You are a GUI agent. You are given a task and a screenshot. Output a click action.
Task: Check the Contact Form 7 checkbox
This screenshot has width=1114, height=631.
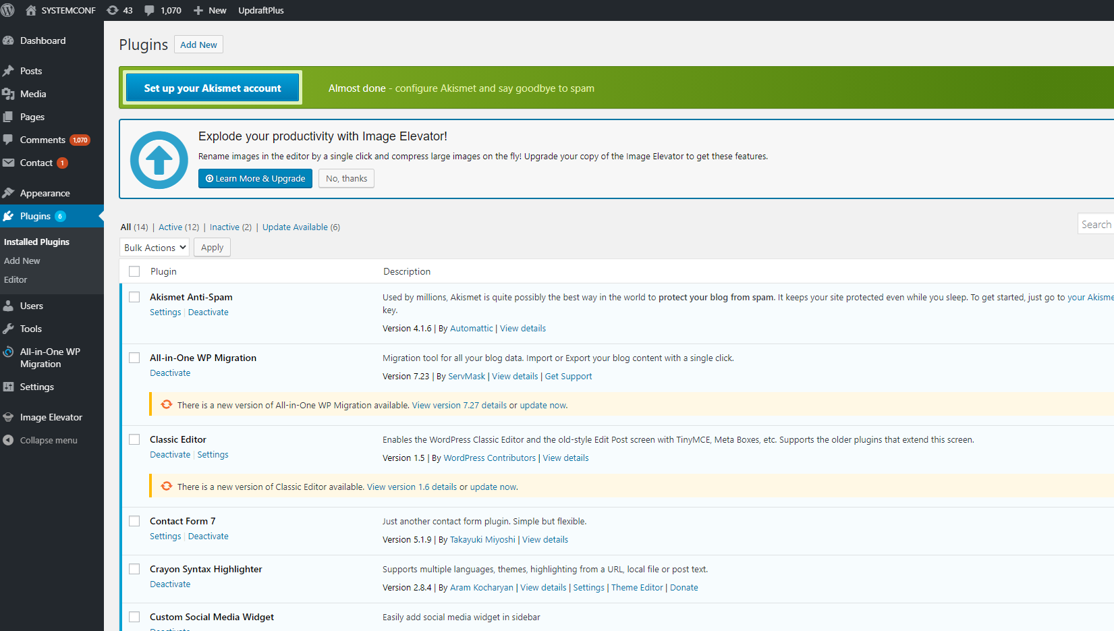tap(134, 521)
